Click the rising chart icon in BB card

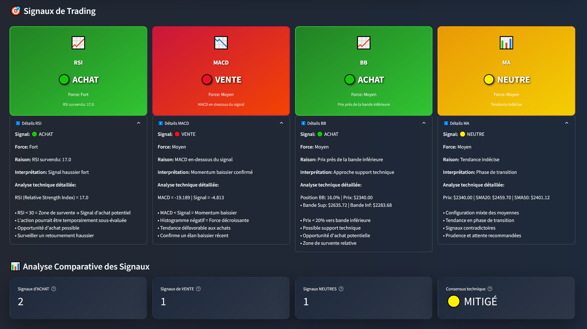pyautogui.click(x=364, y=43)
